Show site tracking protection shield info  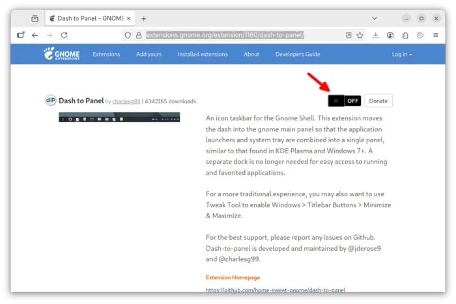coord(128,35)
